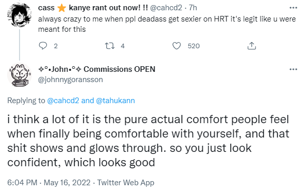This screenshot has height=195, width=306.
Task: Click the @tahukann mention in Replying to
Action: click(x=115, y=101)
